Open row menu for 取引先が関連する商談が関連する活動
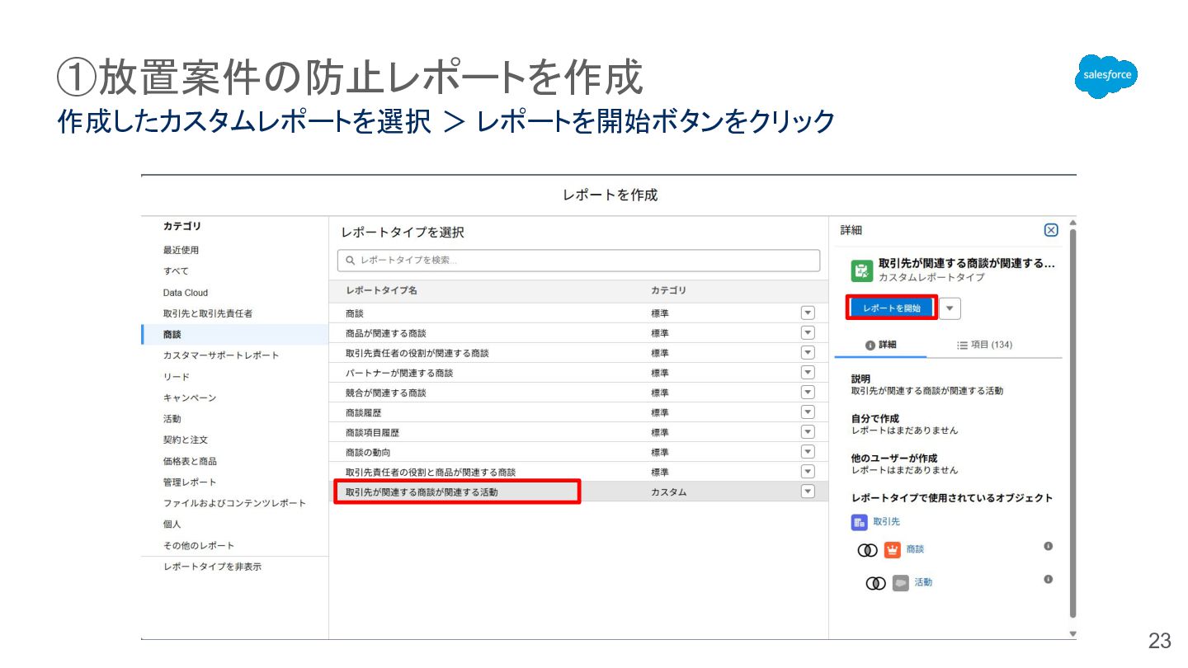 (808, 492)
